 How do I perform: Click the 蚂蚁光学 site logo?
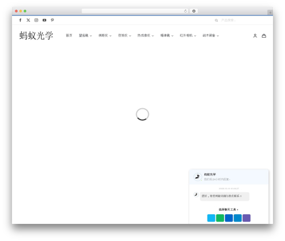click(36, 35)
